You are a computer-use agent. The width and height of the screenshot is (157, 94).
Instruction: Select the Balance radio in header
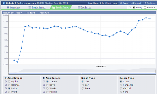pos(145,7)
